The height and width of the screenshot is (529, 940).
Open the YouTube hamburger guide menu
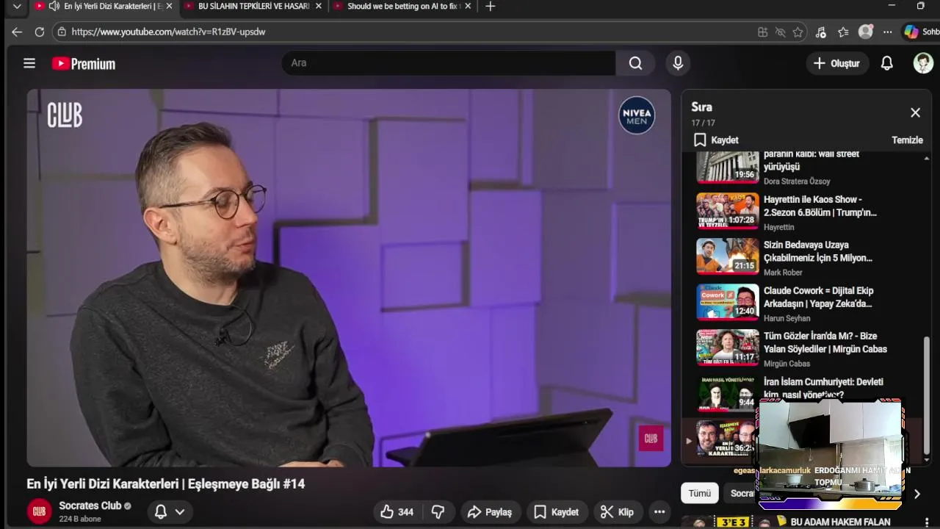pyautogui.click(x=29, y=63)
